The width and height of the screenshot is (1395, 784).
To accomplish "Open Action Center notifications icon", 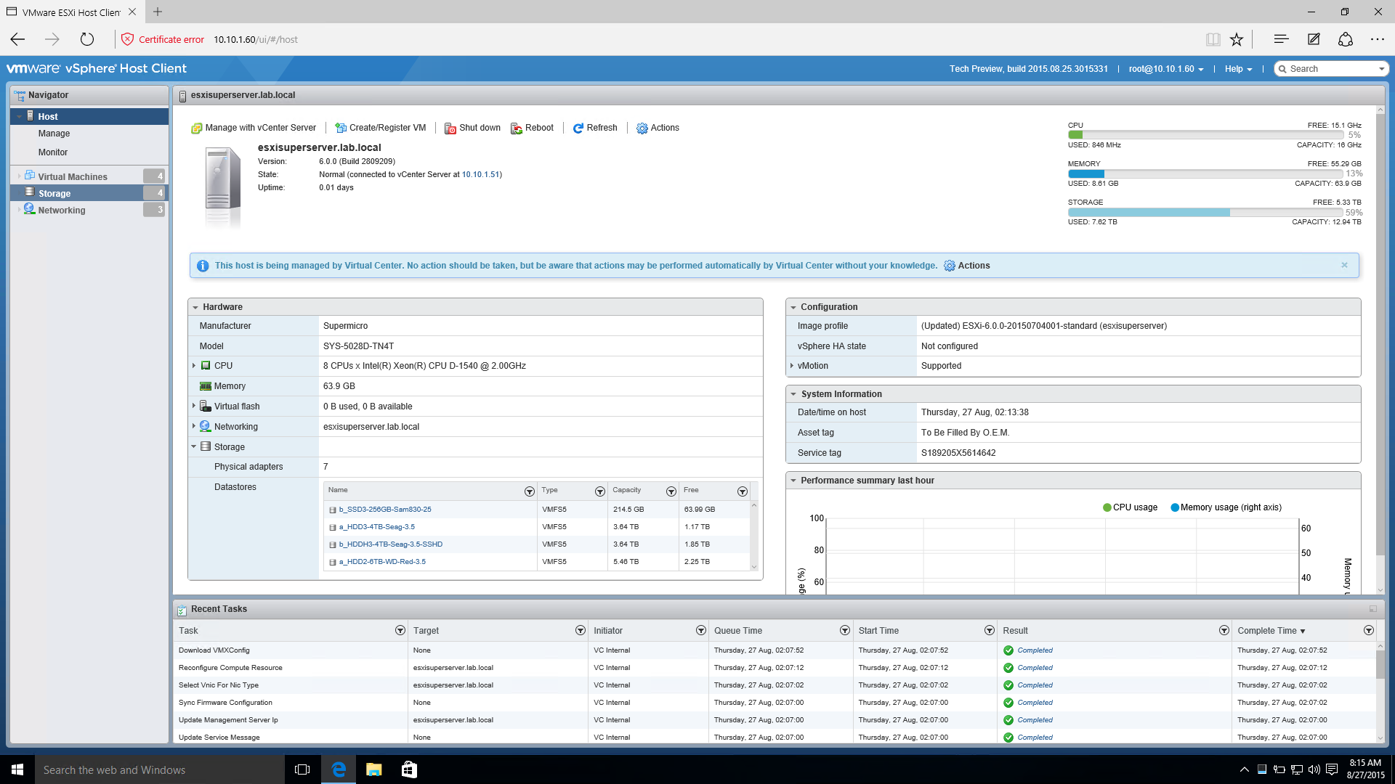I will point(1332,769).
